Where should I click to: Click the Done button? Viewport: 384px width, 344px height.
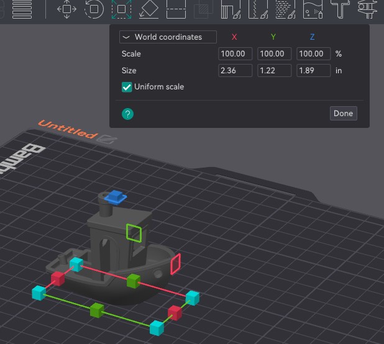344,113
